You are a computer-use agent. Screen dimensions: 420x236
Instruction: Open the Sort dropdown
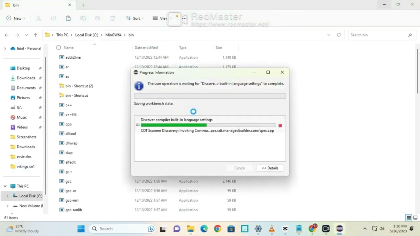tap(135, 18)
